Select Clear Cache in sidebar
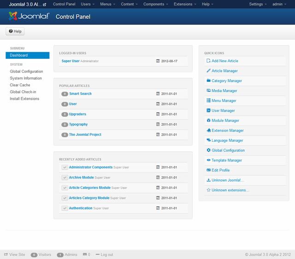The width and height of the screenshot is (295, 259). [x=20, y=85]
